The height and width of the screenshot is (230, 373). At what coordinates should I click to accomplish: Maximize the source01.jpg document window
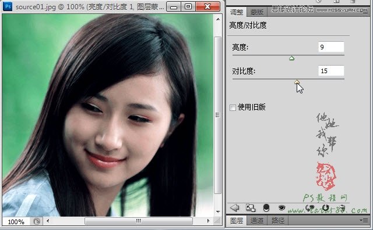(188, 6)
